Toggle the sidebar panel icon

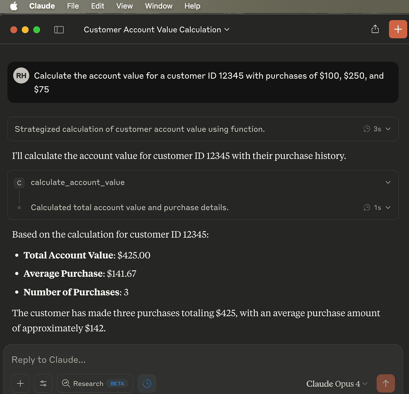(x=59, y=30)
